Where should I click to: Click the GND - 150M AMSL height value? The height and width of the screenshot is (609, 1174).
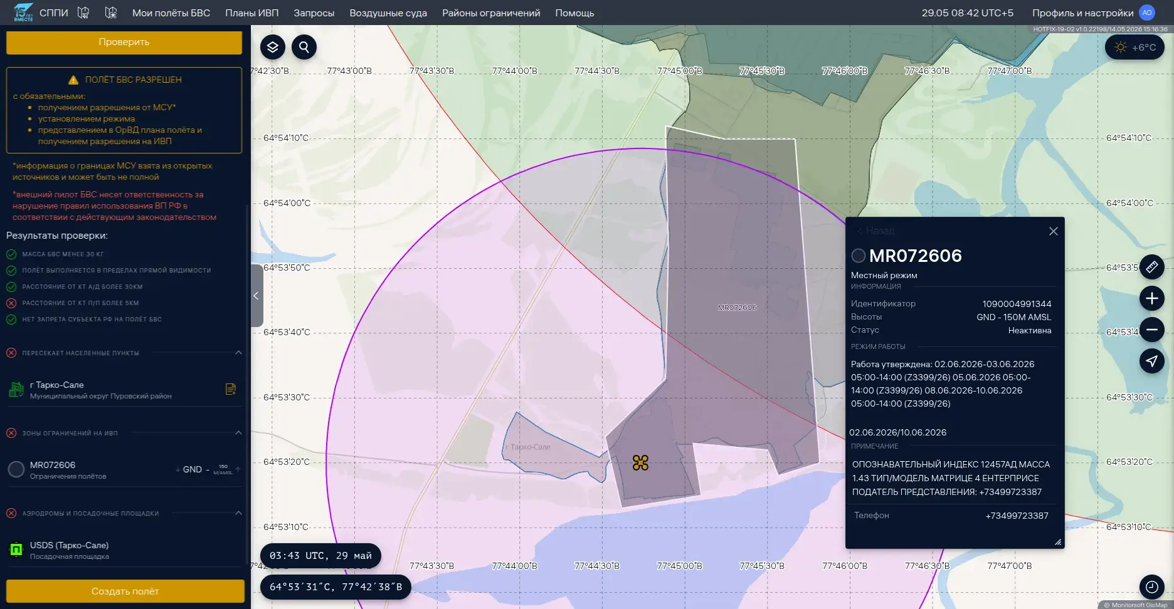click(1014, 317)
